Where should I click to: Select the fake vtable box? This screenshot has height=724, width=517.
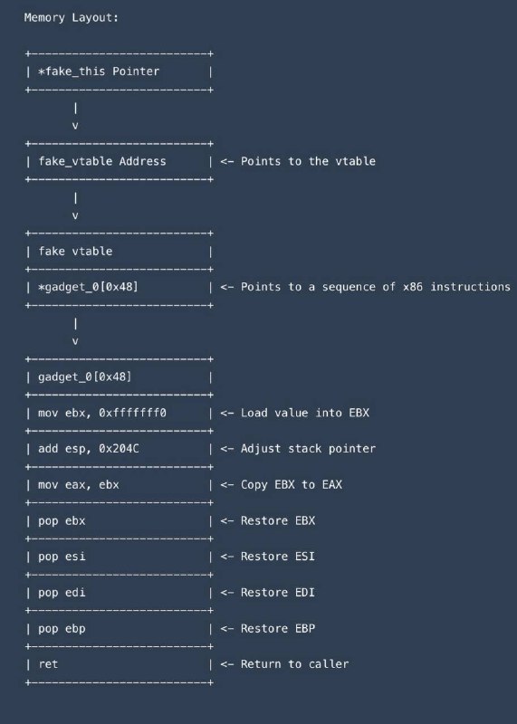tap(120, 252)
